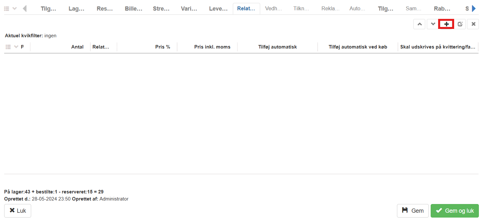484x223 pixels.
Task: Click the Gem save button
Action: coord(413,211)
